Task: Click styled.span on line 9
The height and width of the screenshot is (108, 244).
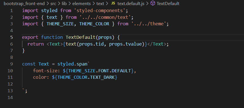Action: (x=72, y=64)
